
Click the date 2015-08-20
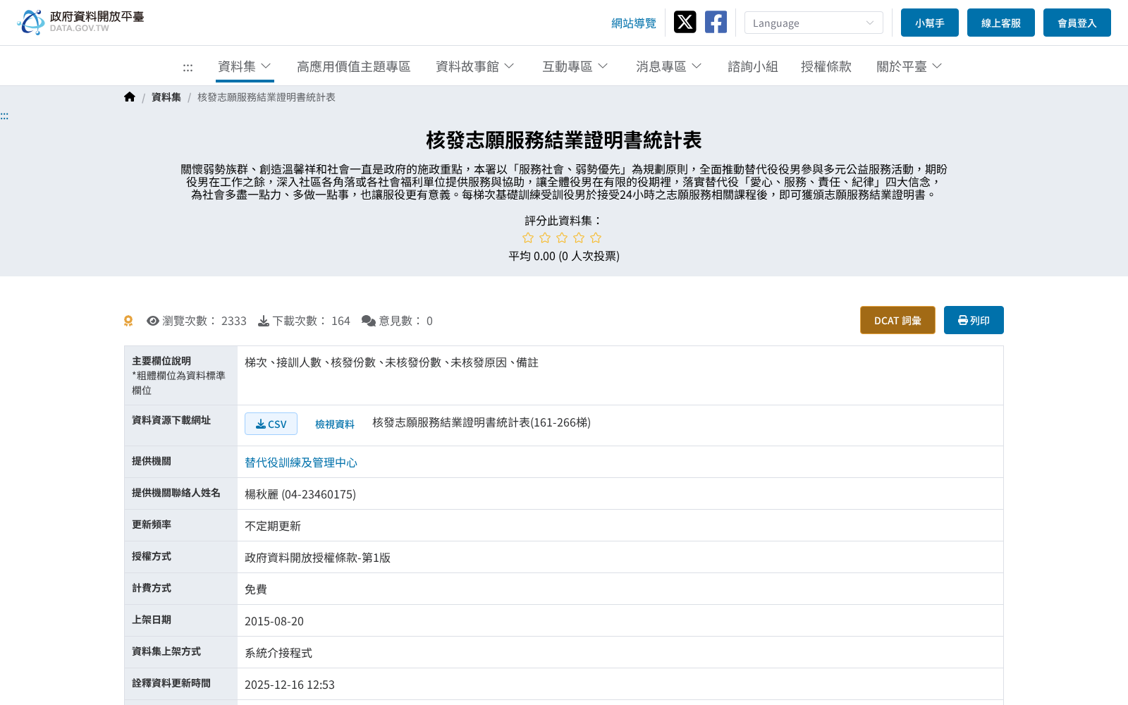pyautogui.click(x=274, y=621)
